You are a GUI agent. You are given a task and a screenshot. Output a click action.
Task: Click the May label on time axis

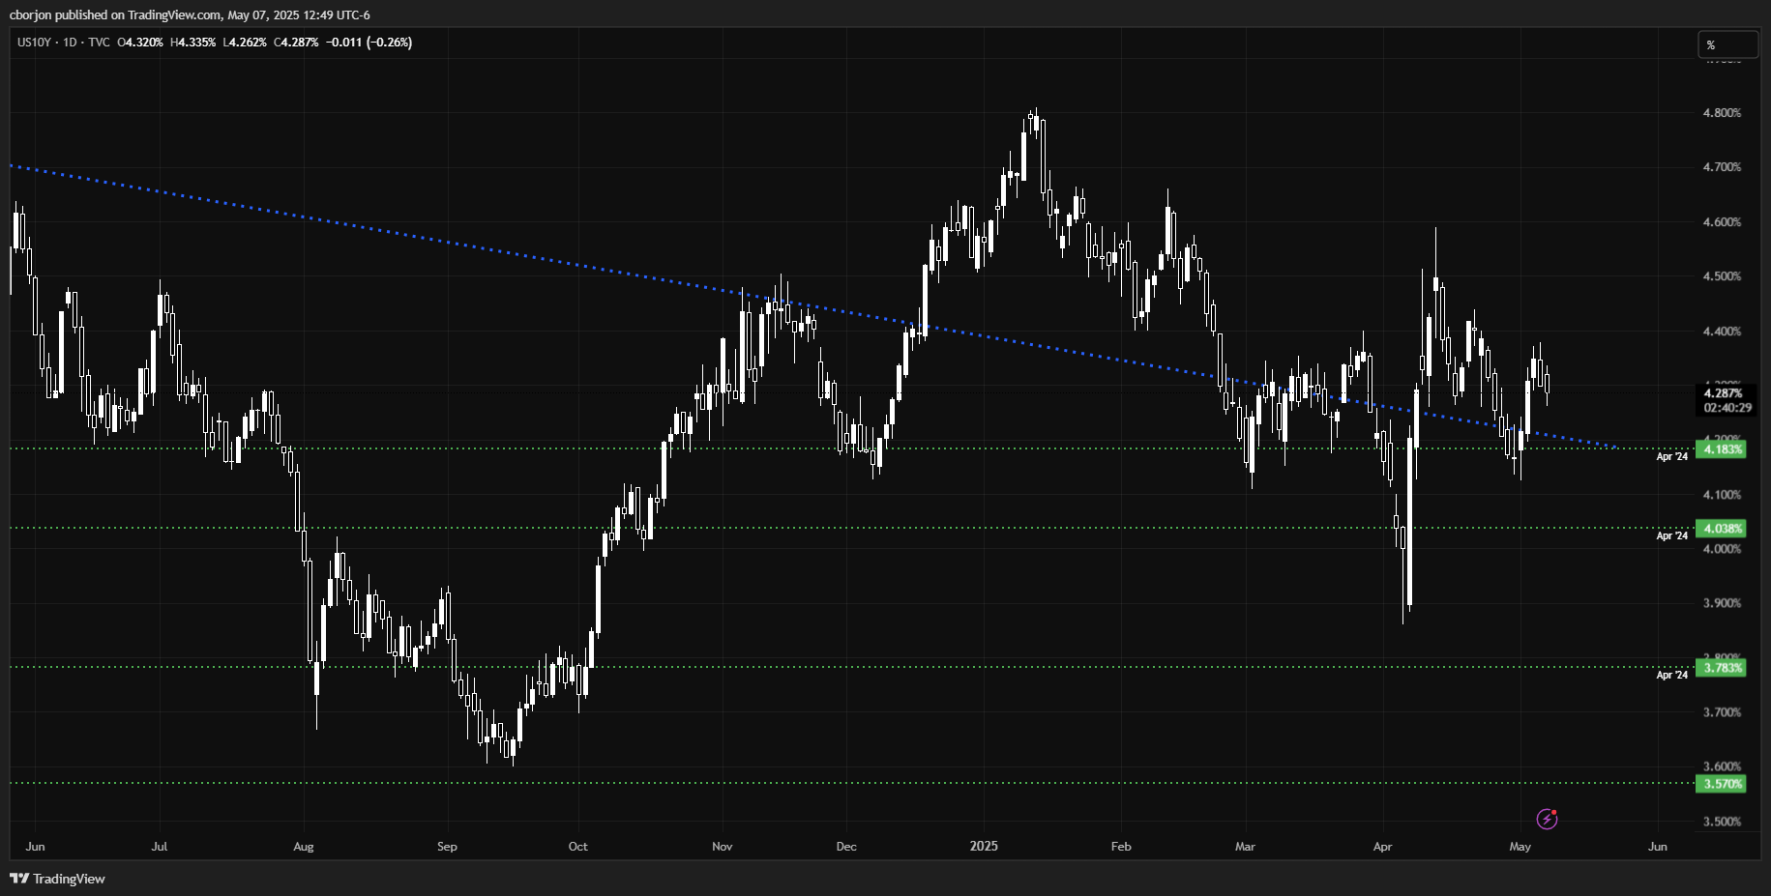1520,847
